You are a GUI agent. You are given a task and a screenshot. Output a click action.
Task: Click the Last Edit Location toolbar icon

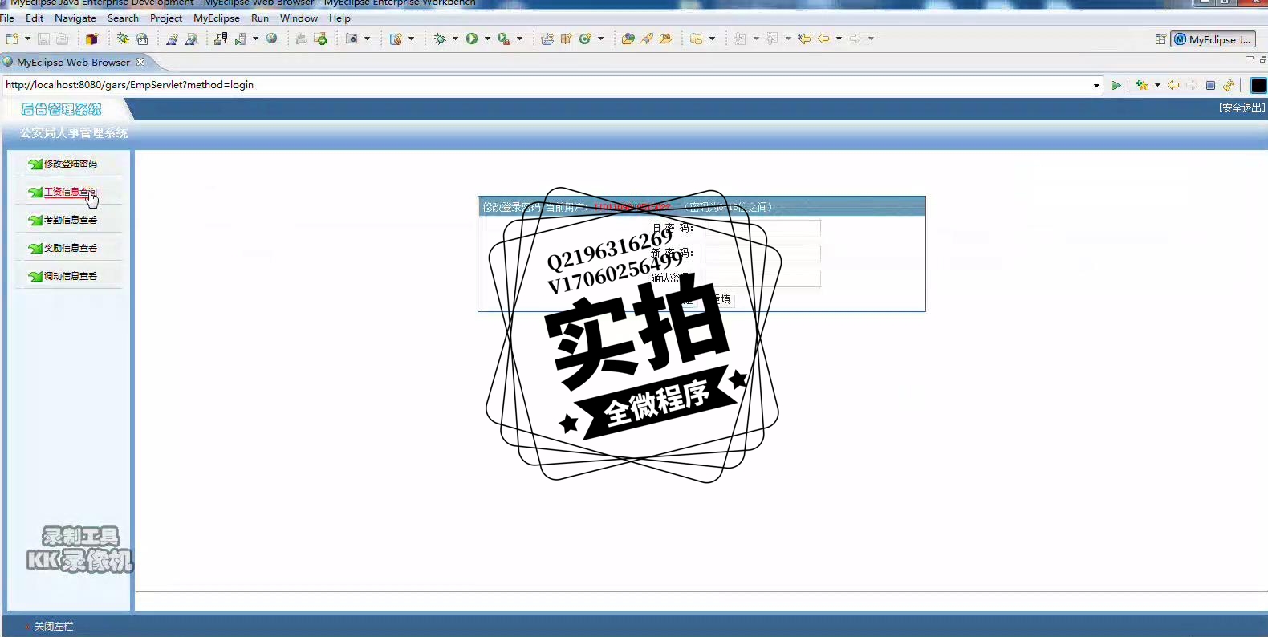click(804, 39)
